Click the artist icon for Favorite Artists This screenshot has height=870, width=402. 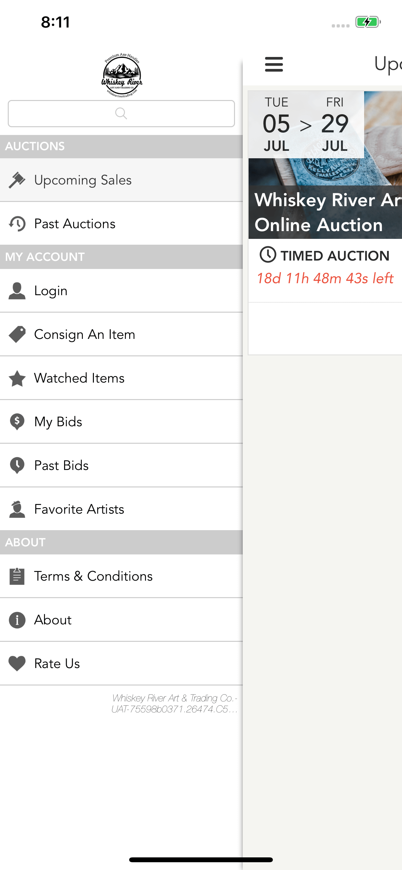tap(17, 509)
